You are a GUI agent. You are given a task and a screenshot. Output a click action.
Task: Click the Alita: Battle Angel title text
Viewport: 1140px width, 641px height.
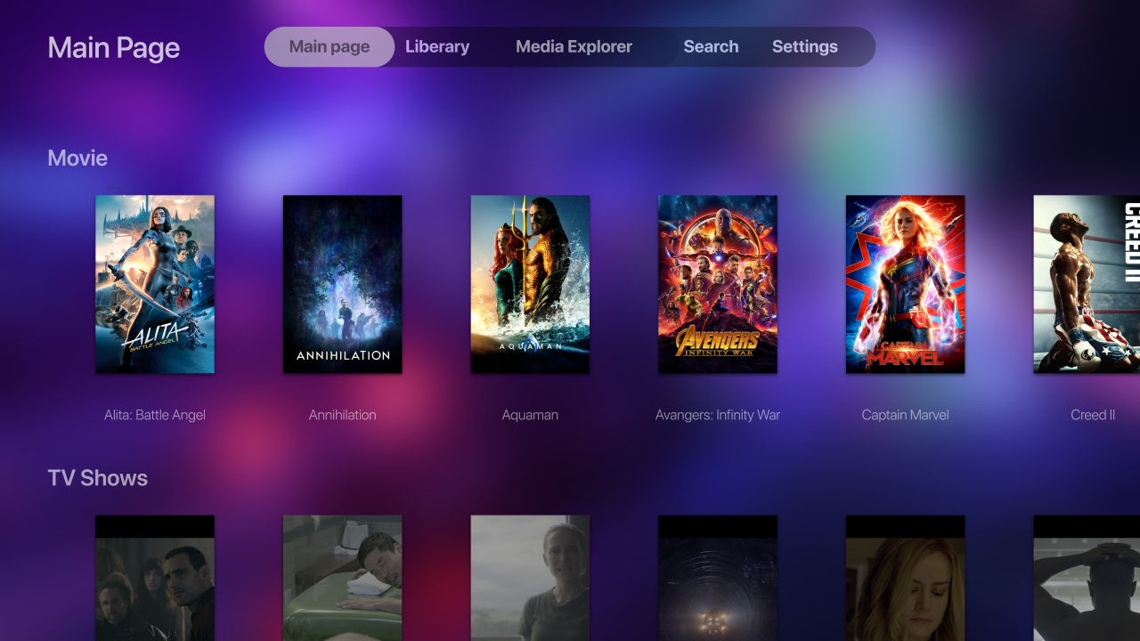(155, 415)
